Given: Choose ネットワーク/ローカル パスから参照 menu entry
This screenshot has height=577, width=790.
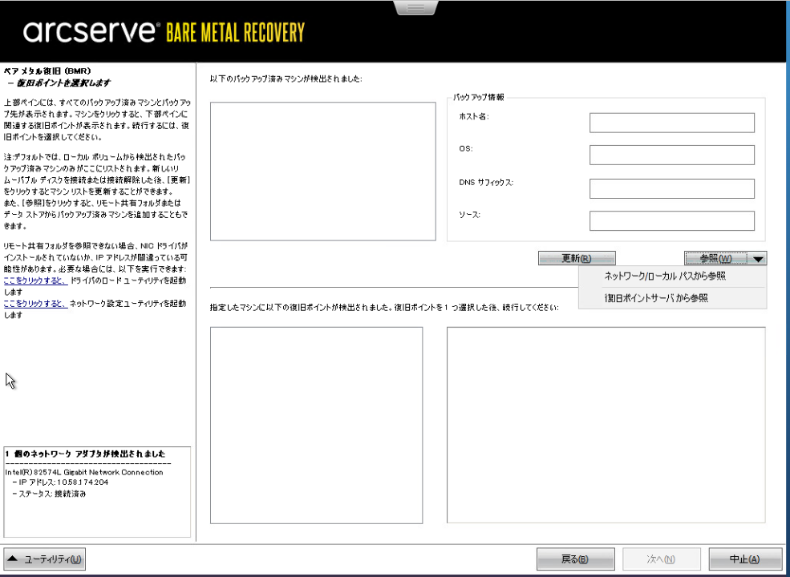Looking at the screenshot, I should click(665, 276).
